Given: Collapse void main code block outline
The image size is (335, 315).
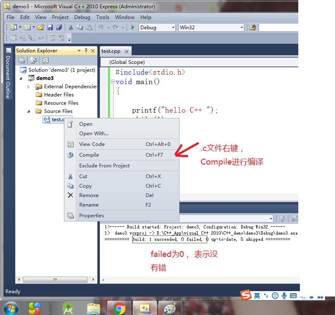Looking at the screenshot, I should click(x=113, y=81).
